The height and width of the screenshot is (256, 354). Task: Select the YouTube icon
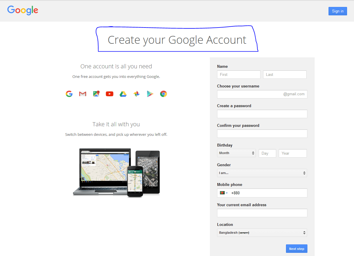pos(109,94)
